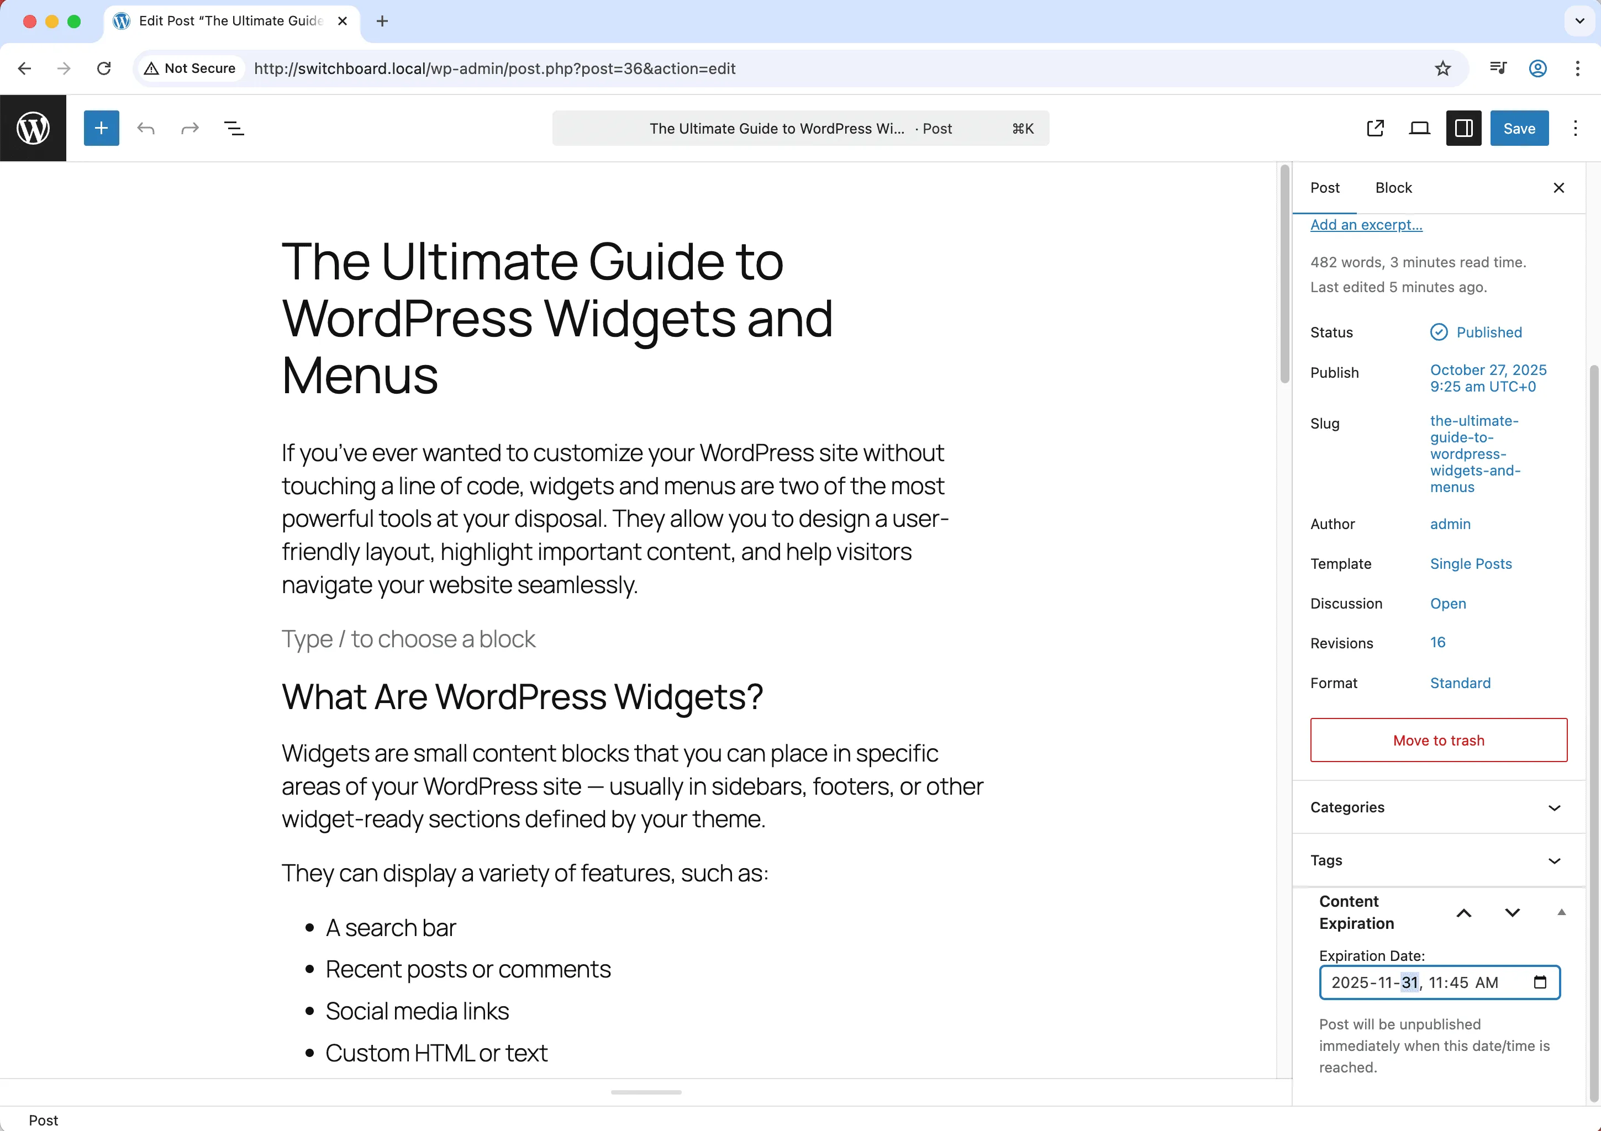Click the Add an excerpt link
The width and height of the screenshot is (1601, 1131).
click(x=1366, y=224)
